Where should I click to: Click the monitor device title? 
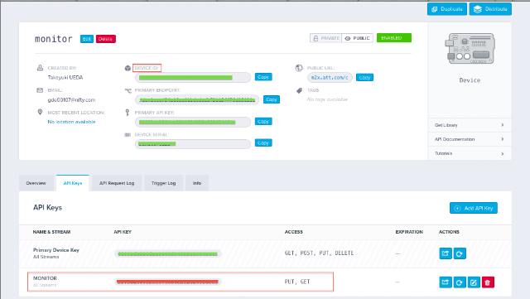tap(53, 39)
